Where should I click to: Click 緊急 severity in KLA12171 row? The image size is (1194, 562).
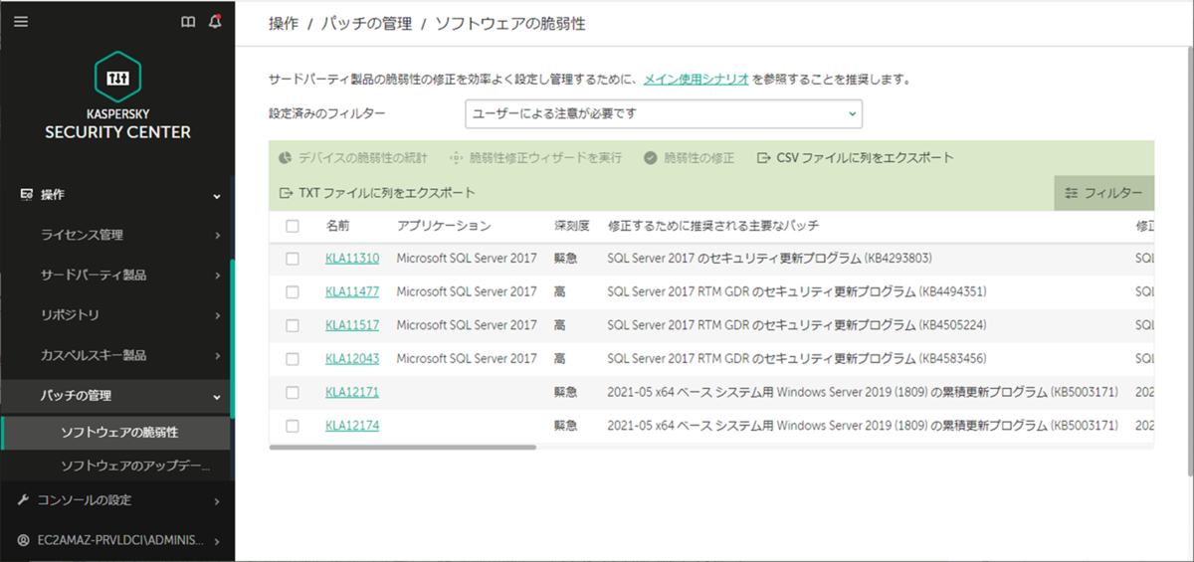click(x=566, y=392)
